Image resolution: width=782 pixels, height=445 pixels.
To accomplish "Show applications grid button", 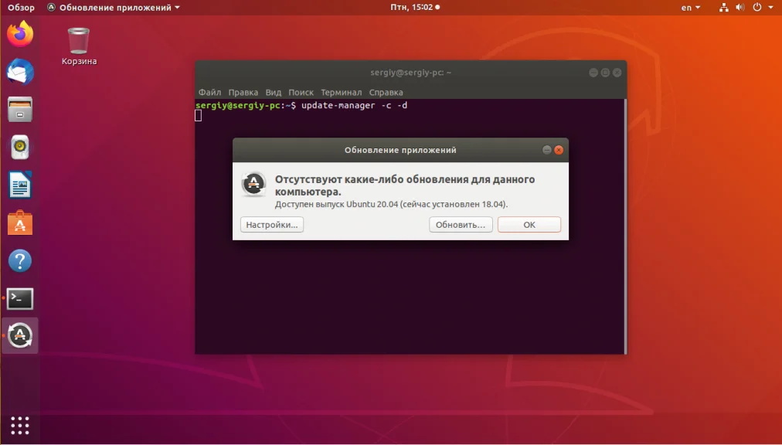I will pos(20,426).
